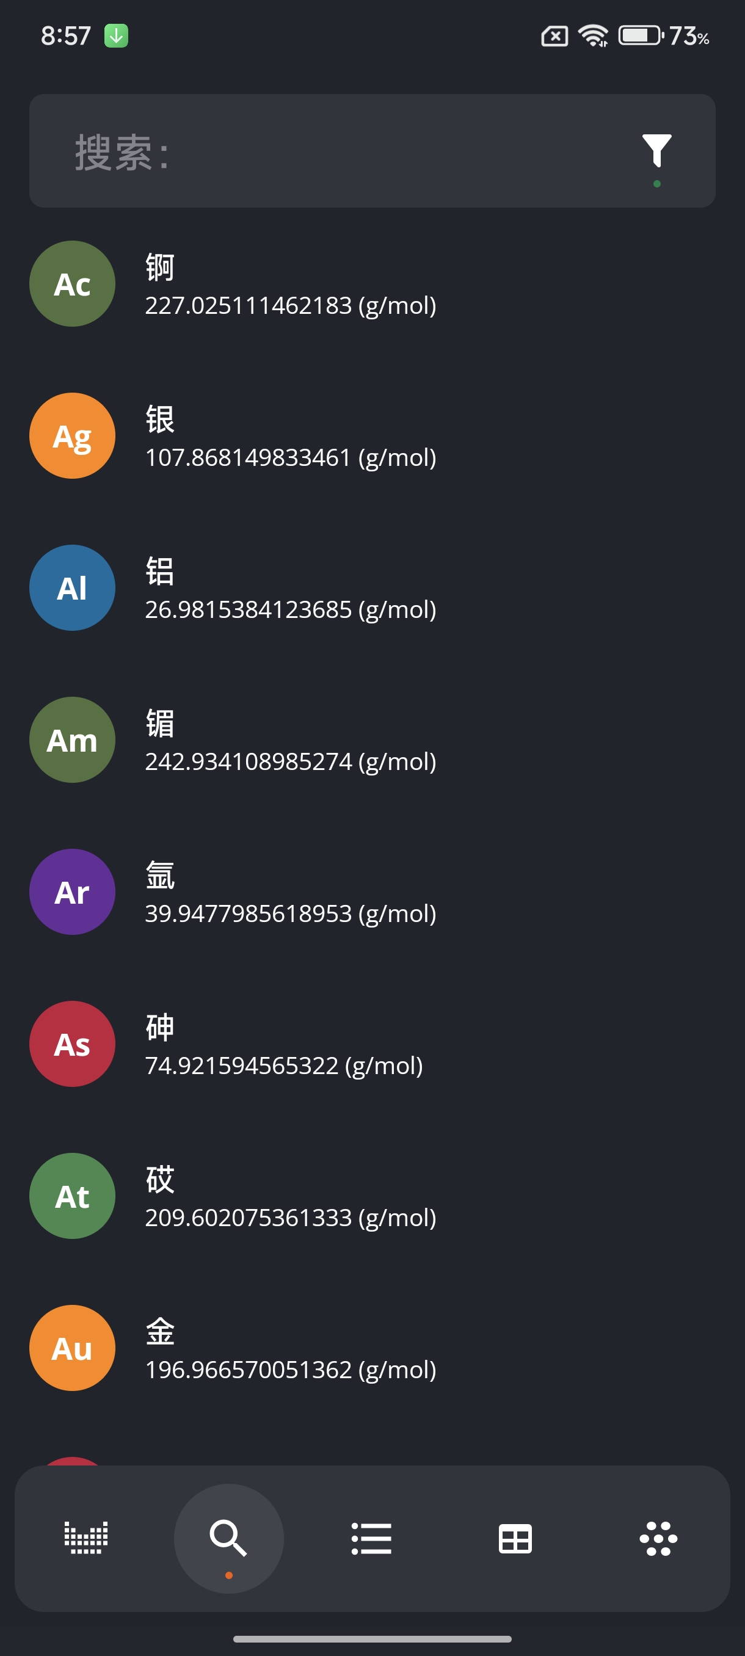This screenshot has width=745, height=1656.
Task: Tap the Am americium element badge
Action: [73, 740]
